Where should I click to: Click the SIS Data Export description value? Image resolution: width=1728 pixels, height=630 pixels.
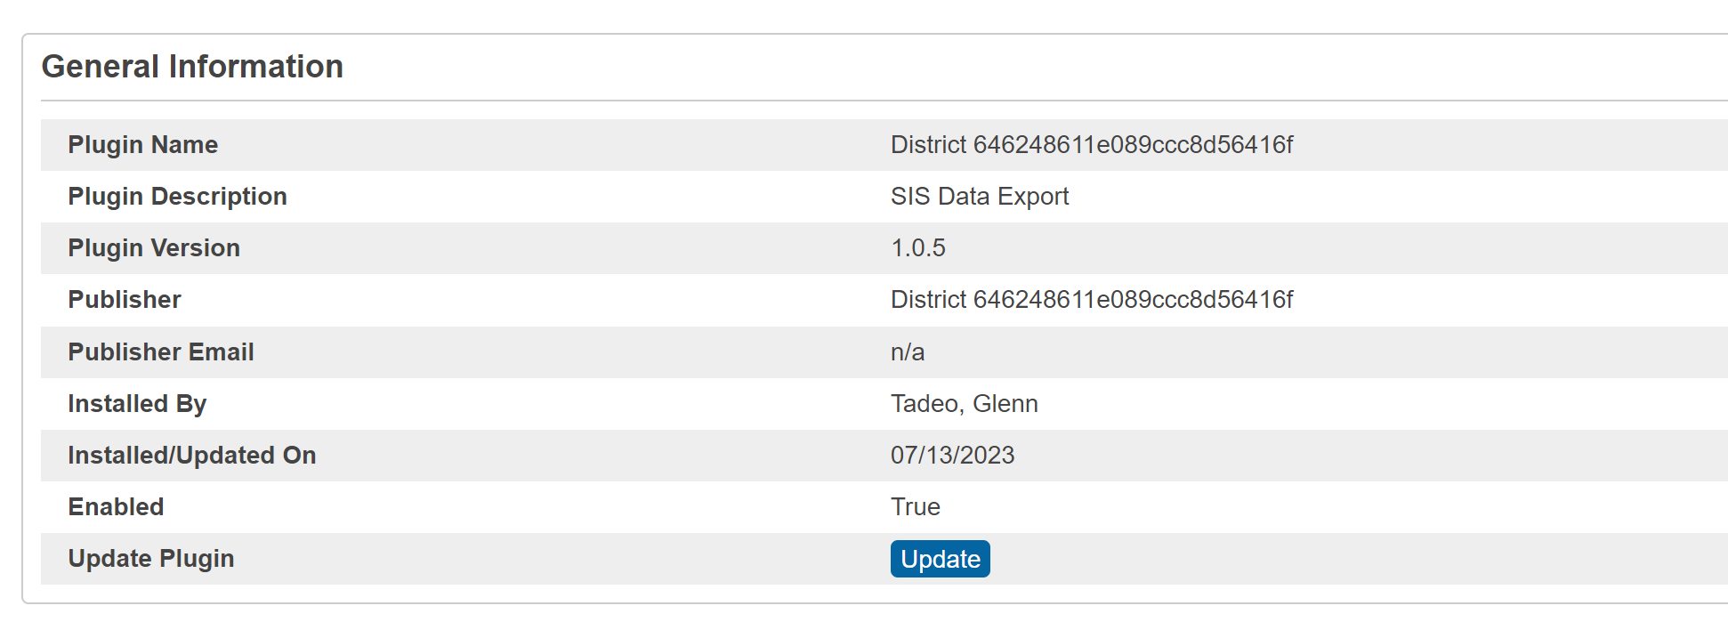click(x=980, y=196)
